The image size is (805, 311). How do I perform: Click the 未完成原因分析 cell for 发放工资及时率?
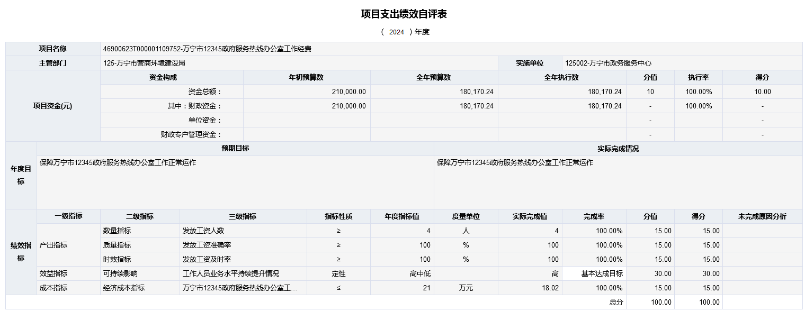(x=762, y=259)
